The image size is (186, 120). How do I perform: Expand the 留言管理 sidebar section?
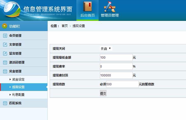coord(24,53)
